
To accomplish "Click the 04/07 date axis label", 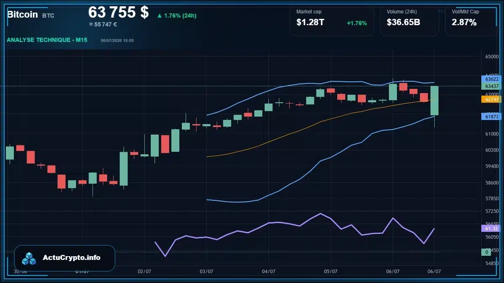I will click(268, 271).
